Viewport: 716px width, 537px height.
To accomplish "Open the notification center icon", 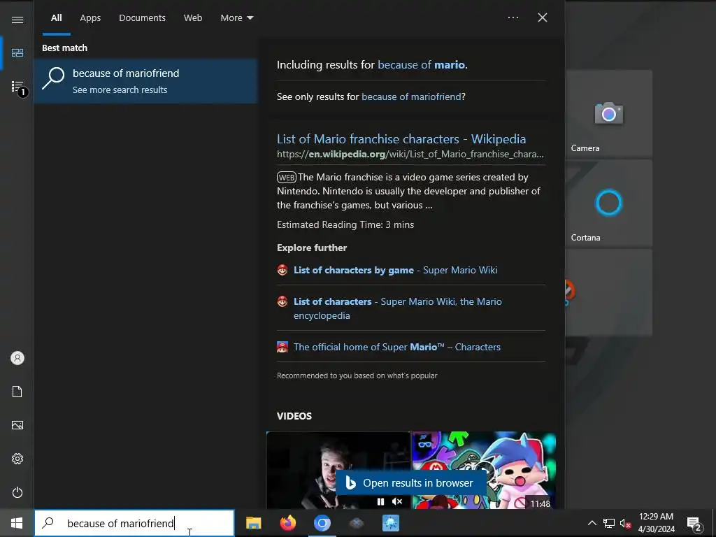I will (694, 524).
